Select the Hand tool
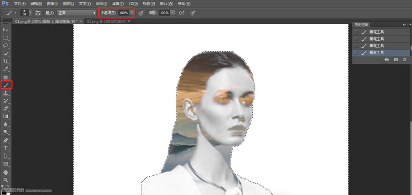 pos(6,172)
